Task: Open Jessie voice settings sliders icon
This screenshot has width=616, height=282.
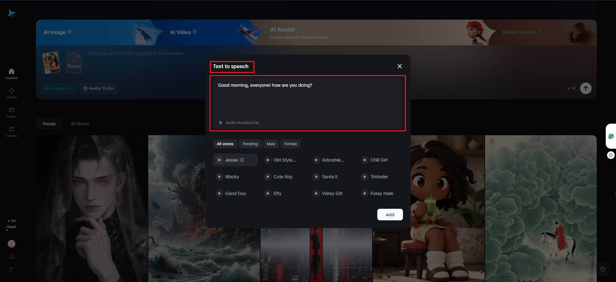Action: tap(242, 160)
